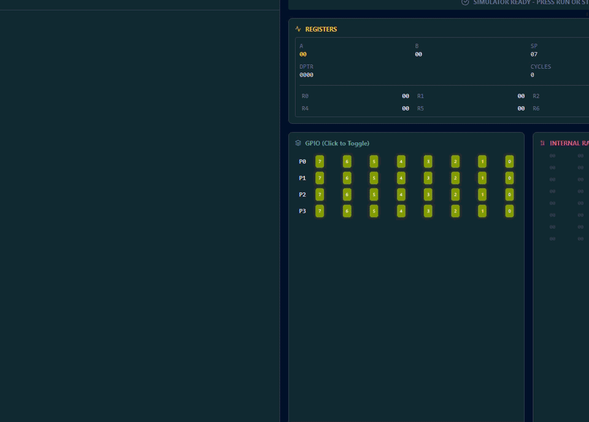Toggle pin 7 of port P0
Viewport: 589px width, 422px height.
click(x=319, y=161)
